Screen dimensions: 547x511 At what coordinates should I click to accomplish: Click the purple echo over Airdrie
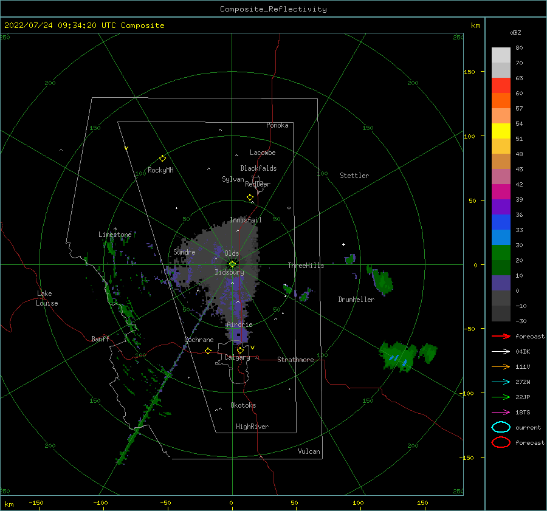238,336
